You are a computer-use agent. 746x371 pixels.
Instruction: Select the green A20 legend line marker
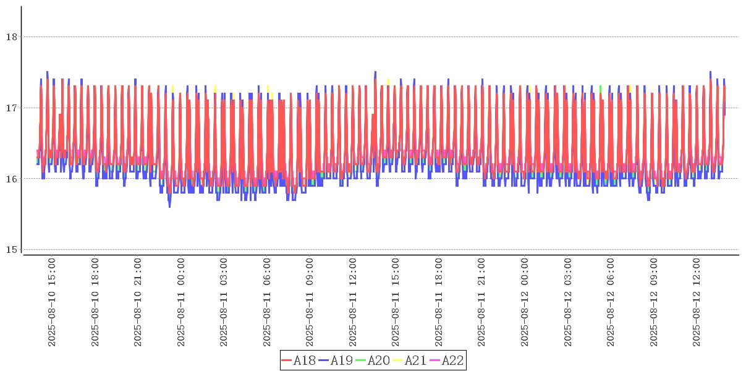click(361, 360)
